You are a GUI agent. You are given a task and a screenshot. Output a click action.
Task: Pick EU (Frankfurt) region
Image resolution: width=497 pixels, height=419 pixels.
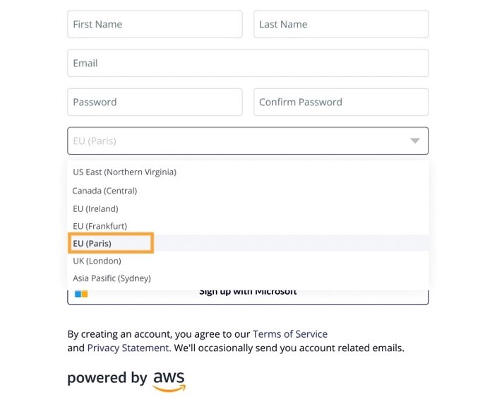248,226
